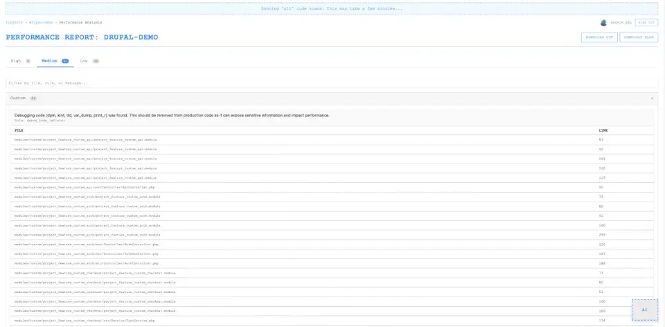Select custom_auth.module row with line 73
Image resolution: width=665 pixels, height=327 pixels.
[332, 197]
